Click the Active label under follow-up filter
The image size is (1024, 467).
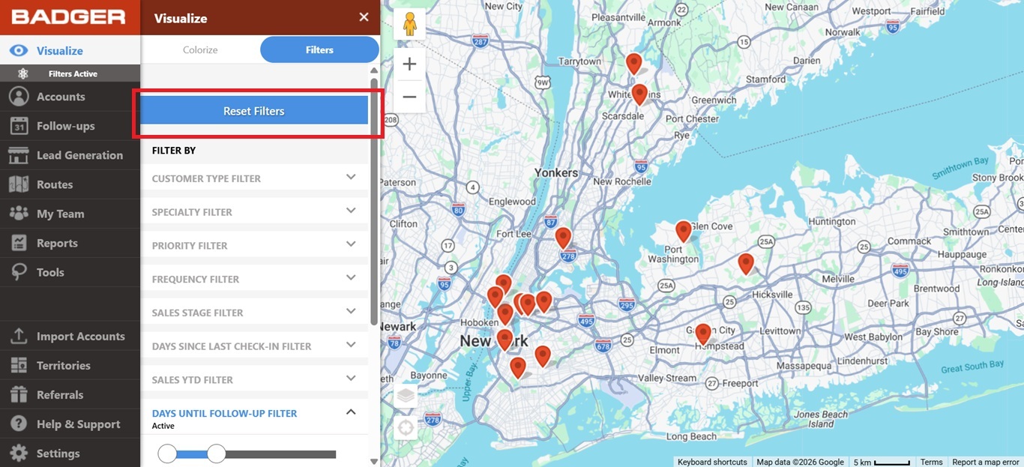tap(163, 426)
